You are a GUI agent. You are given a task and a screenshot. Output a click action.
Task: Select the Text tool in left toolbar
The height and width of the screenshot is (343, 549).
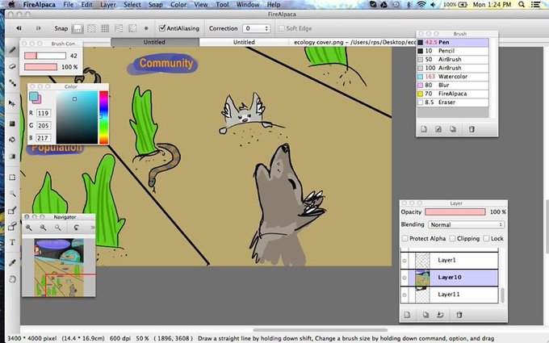click(x=12, y=242)
